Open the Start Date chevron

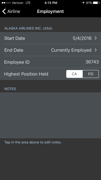tap(96, 38)
